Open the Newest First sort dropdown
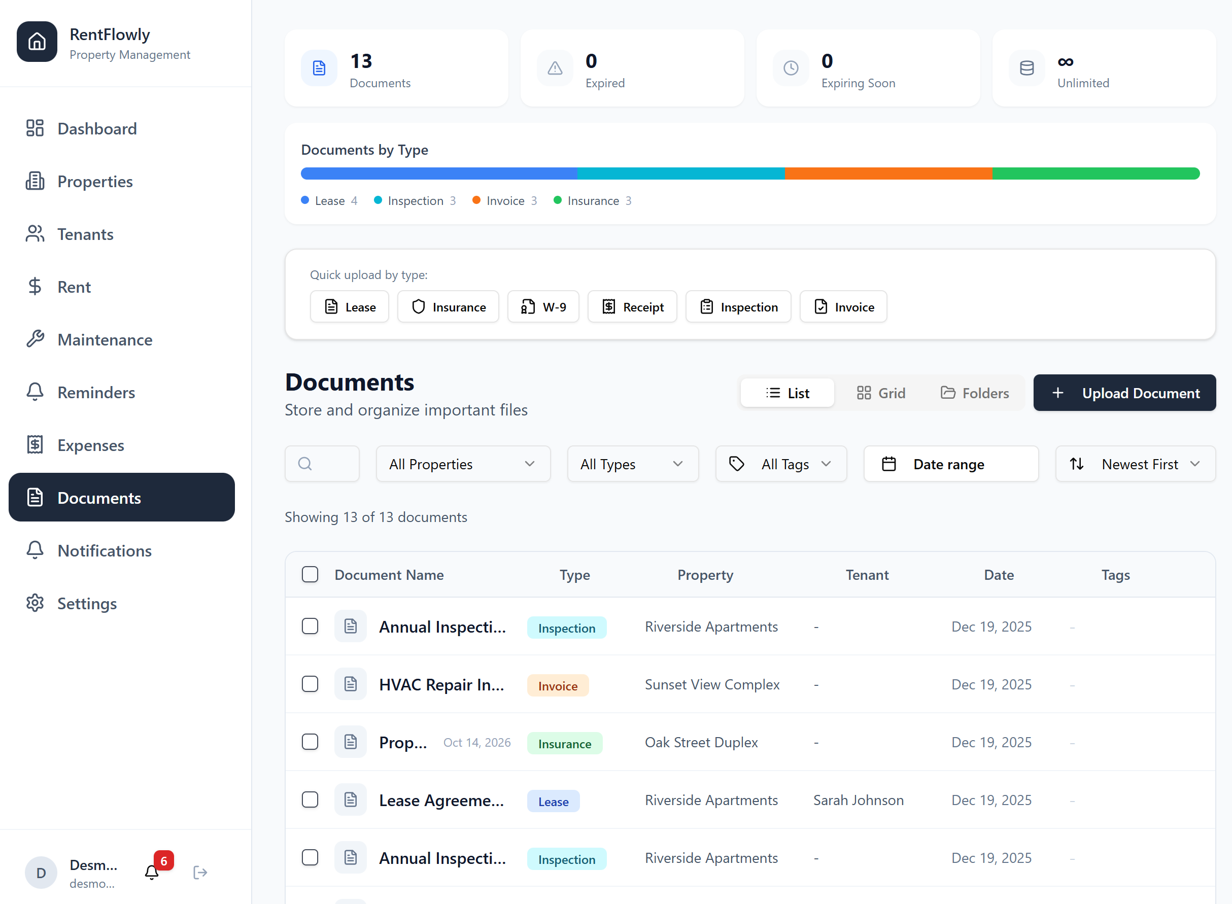This screenshot has width=1232, height=904. click(x=1135, y=464)
